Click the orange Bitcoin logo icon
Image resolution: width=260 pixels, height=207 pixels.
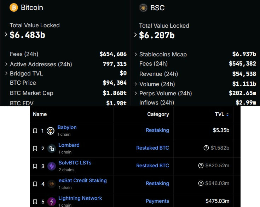pyautogui.click(x=14, y=7)
